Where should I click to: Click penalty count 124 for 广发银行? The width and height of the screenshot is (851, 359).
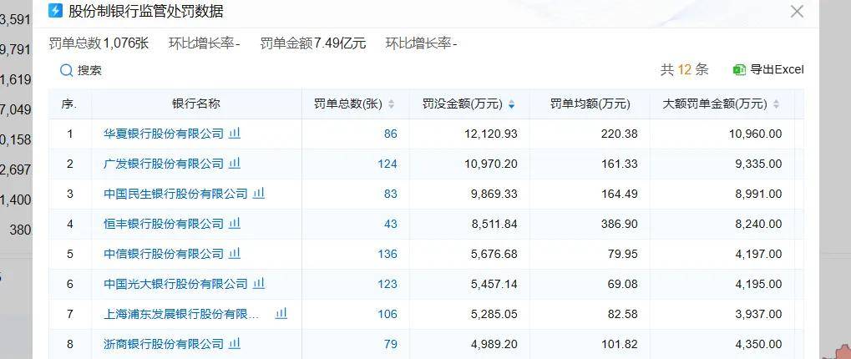click(387, 164)
